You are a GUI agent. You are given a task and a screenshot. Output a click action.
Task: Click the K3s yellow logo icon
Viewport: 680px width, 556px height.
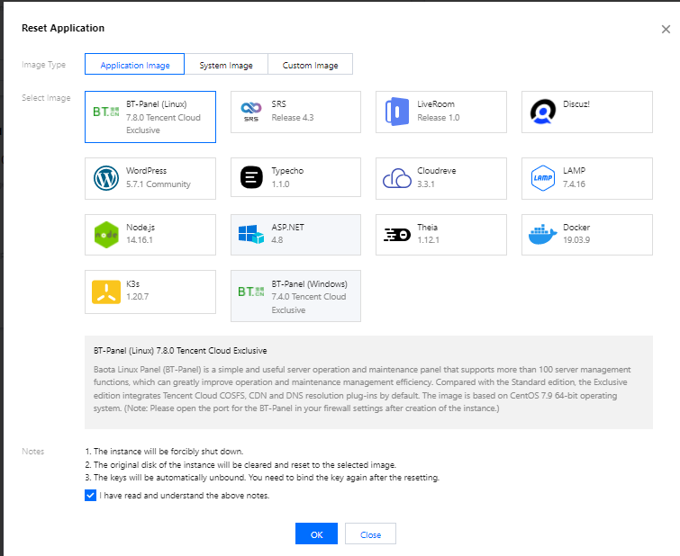pos(106,291)
